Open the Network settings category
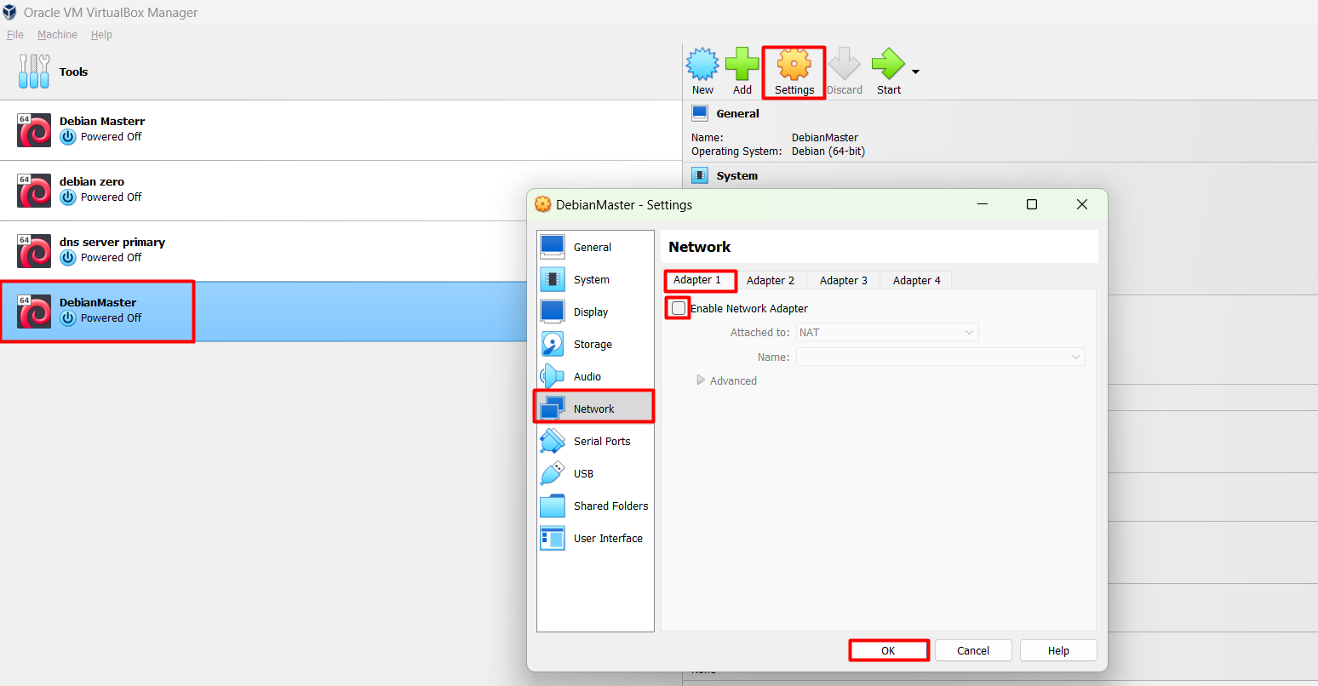The width and height of the screenshot is (1318, 686). 595,409
